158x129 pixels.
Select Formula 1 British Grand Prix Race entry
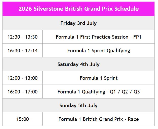point(99,119)
